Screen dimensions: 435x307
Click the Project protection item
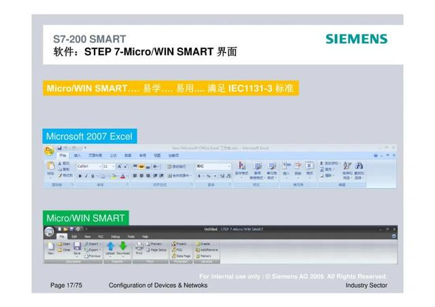click(x=179, y=244)
